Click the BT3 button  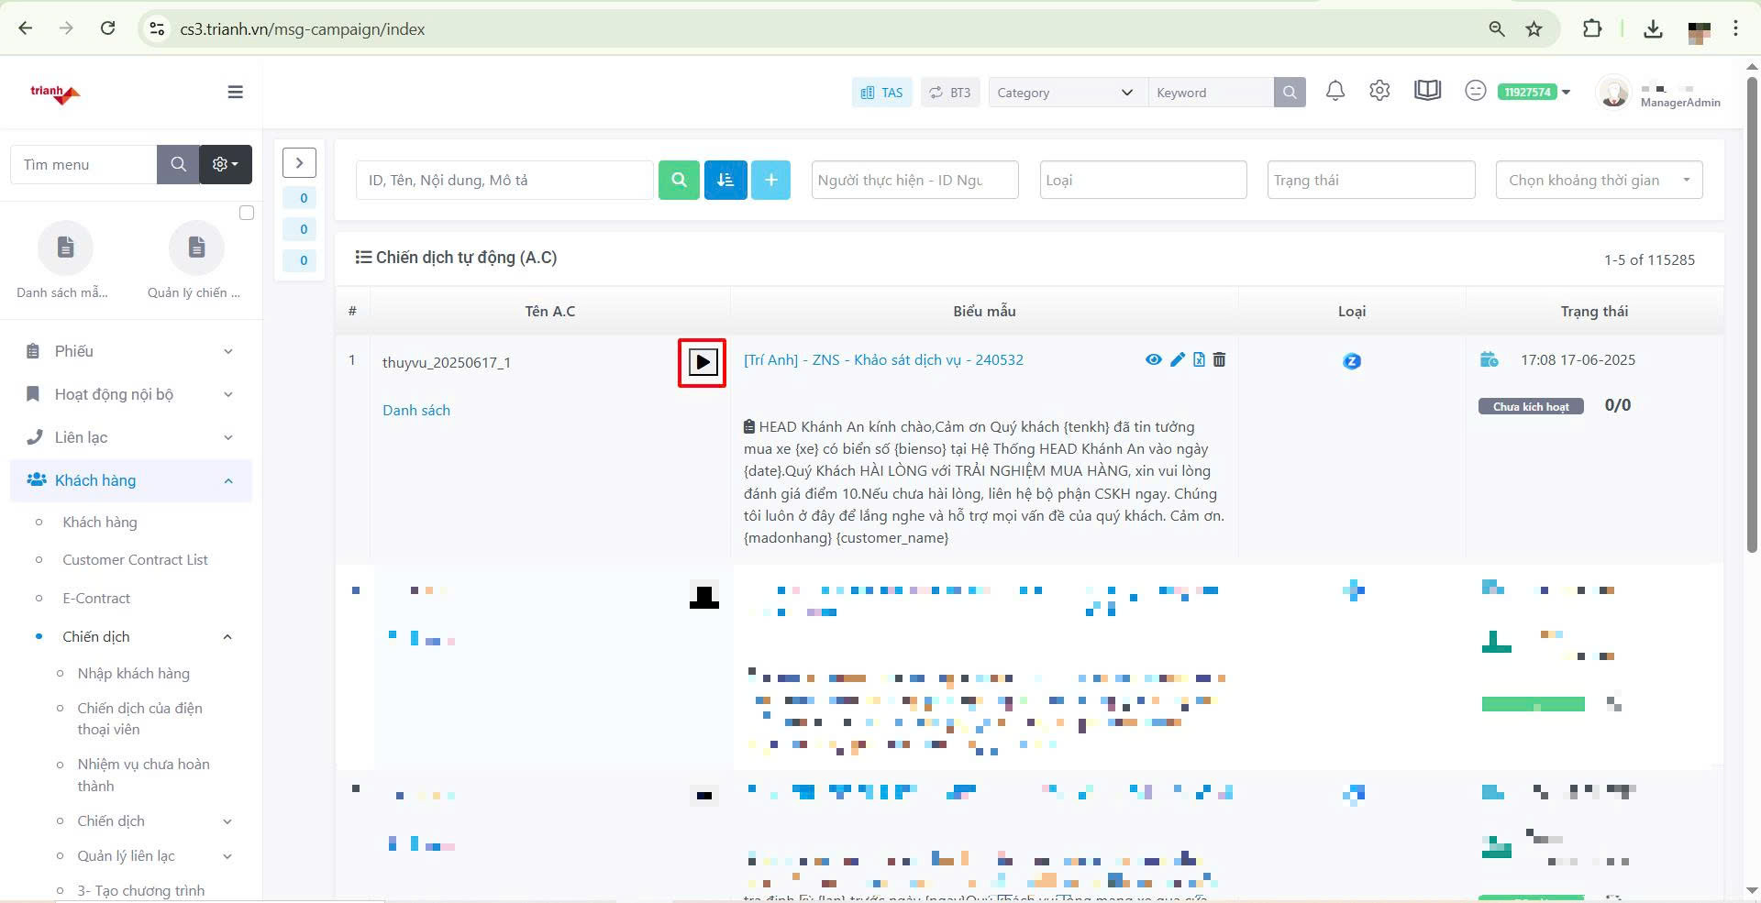[950, 93]
